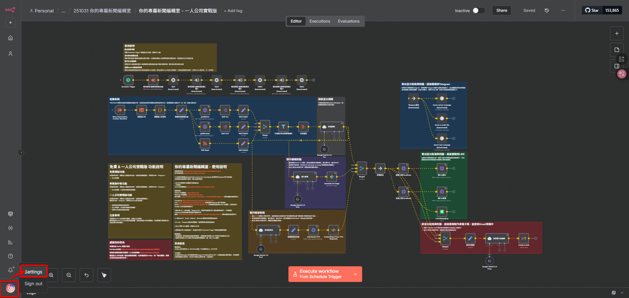Switch to the Evaluations tab
This screenshot has width=629, height=298.
[349, 21]
